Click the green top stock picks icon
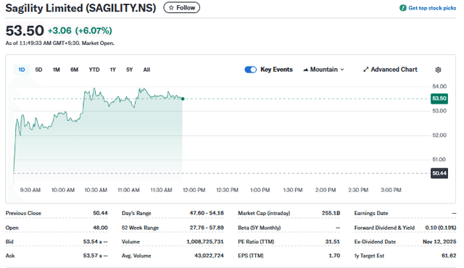 pos(403,8)
